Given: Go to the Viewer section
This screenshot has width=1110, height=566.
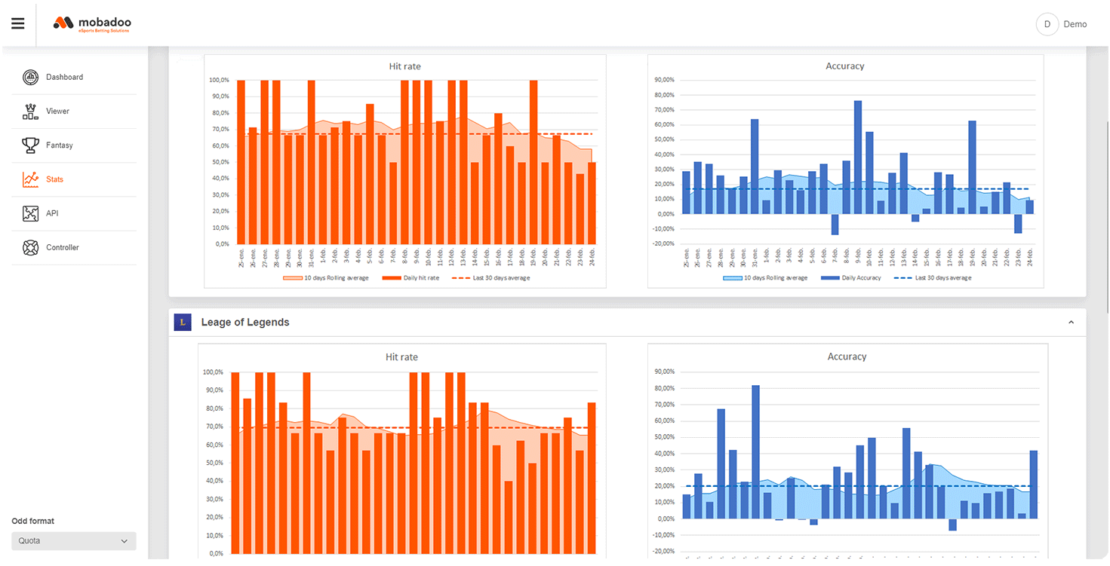Looking at the screenshot, I should click(x=57, y=111).
